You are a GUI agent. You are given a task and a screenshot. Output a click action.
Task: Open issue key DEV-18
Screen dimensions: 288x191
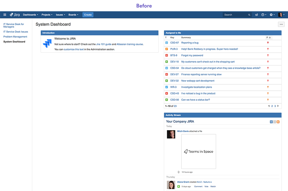point(175,62)
